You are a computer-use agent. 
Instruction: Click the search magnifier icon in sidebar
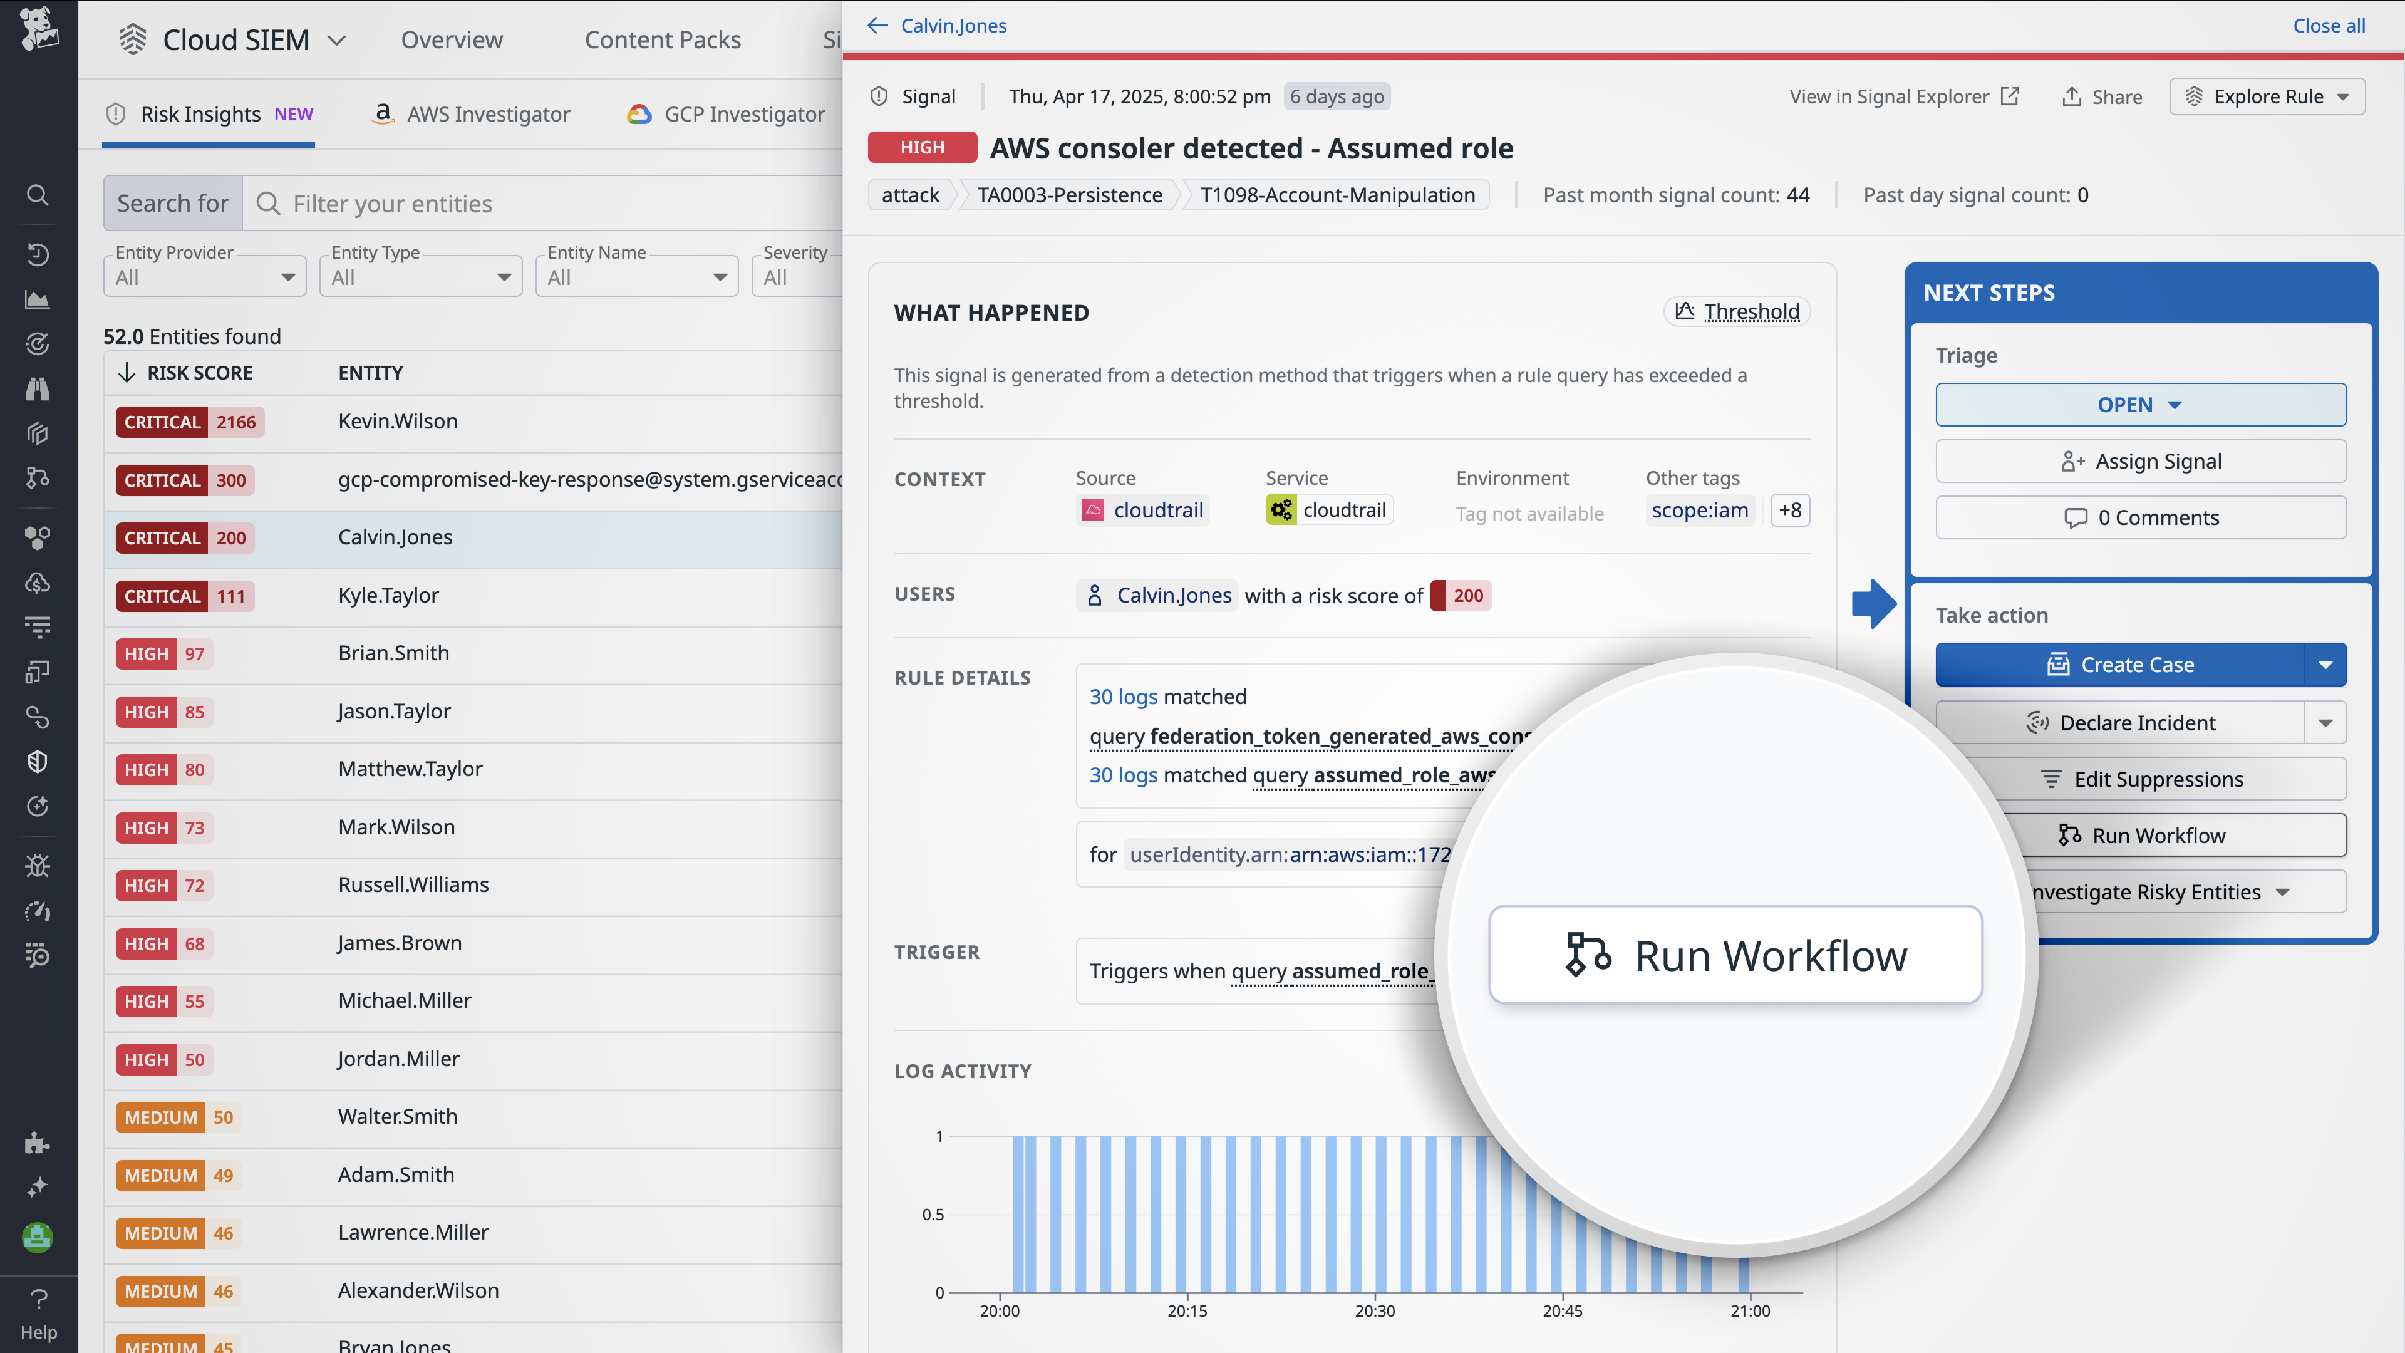tap(38, 194)
